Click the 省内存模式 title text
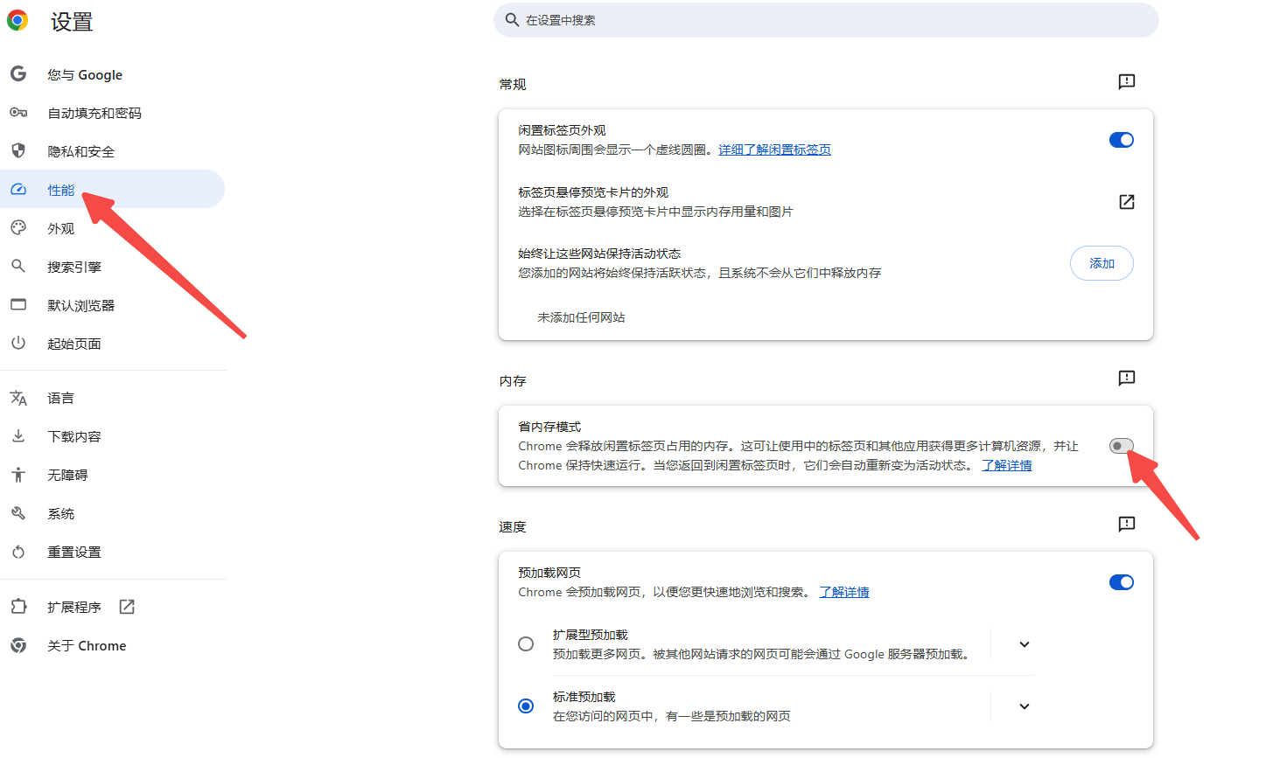 [x=549, y=427]
